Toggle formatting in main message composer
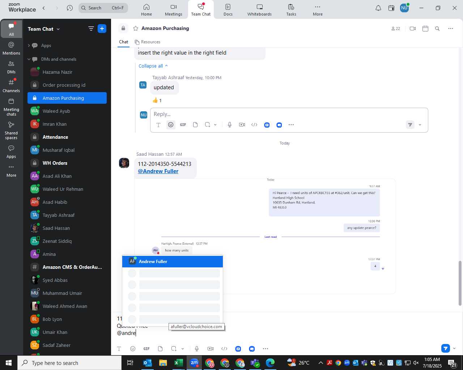Image resolution: width=463 pixels, height=370 pixels. click(119, 349)
